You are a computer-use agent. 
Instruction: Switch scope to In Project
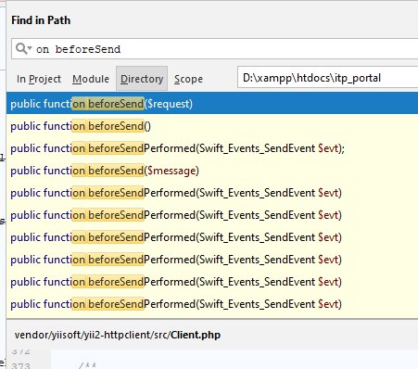pos(39,79)
